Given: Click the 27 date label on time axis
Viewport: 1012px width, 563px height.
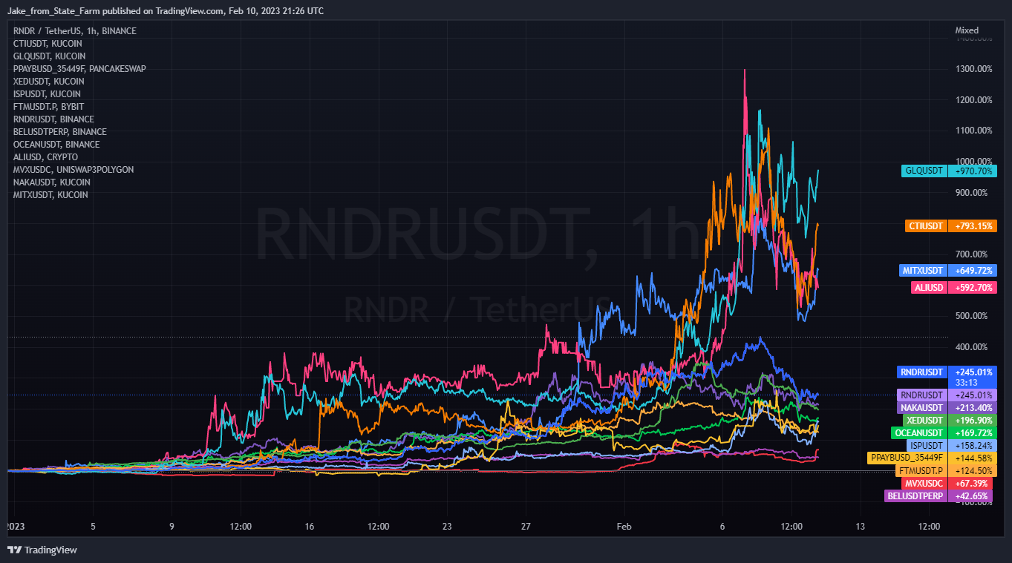Looking at the screenshot, I should 526,527.
